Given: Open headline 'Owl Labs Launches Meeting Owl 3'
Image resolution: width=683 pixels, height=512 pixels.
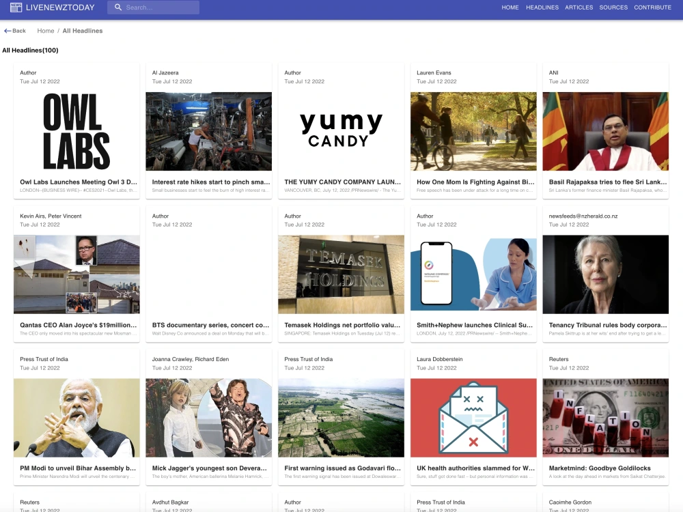Looking at the screenshot, I should tap(79, 182).
